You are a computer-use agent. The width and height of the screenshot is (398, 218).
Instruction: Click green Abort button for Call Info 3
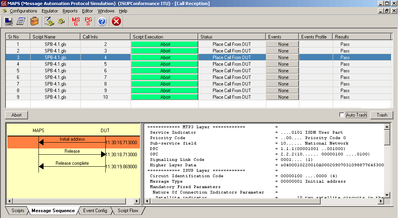tap(164, 51)
